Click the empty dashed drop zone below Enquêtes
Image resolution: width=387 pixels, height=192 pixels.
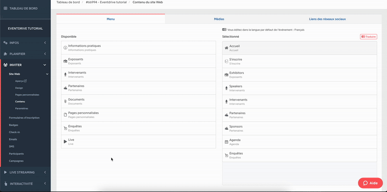pos(299,174)
